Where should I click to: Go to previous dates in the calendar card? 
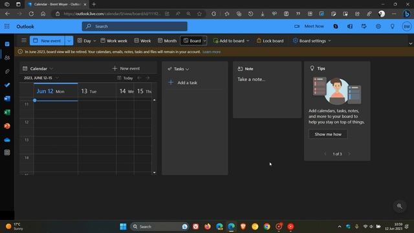(139, 78)
